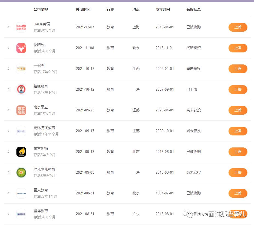Select the closing date 2021-11-08
The image size is (254, 225).
click(x=85, y=48)
